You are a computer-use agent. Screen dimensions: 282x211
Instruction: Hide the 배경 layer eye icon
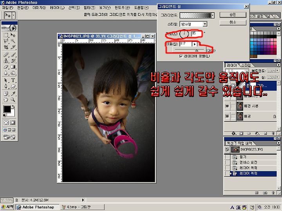227,116
